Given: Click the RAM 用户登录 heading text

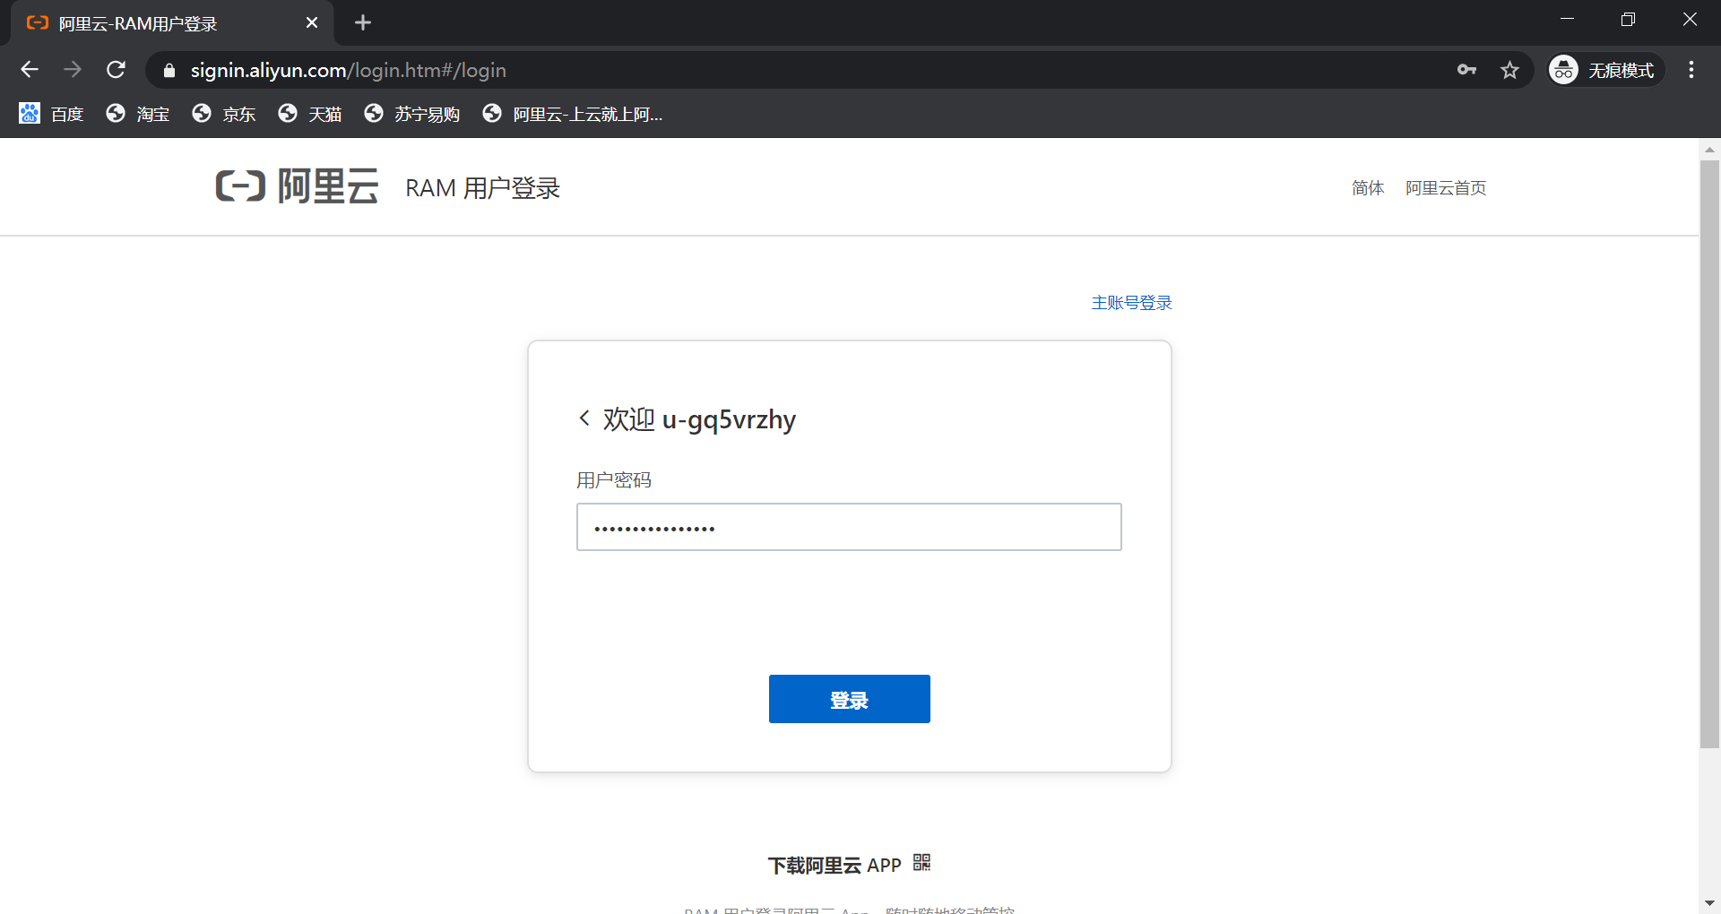Looking at the screenshot, I should [x=482, y=188].
